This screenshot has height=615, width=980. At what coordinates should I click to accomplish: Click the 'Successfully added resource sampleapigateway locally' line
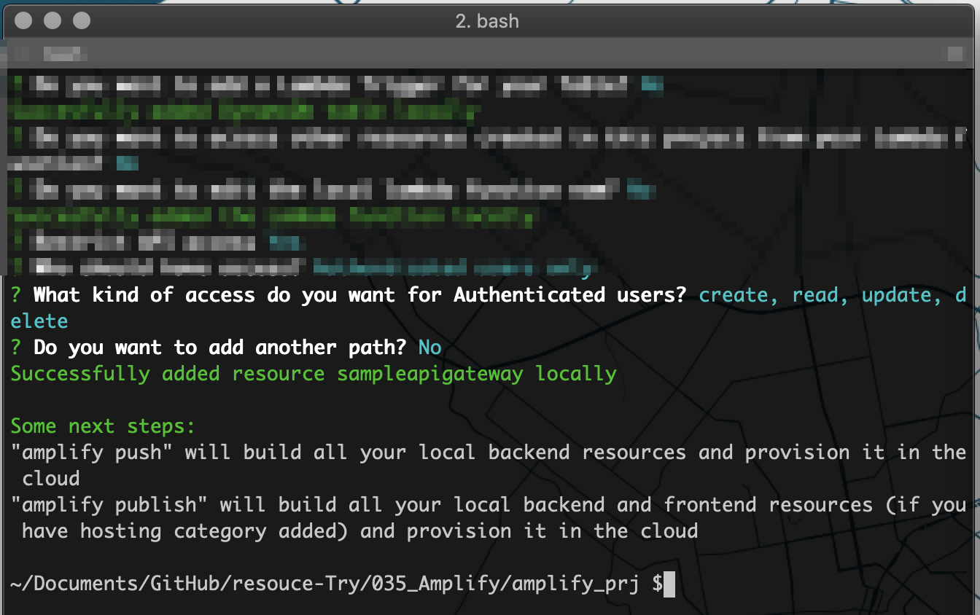point(314,374)
